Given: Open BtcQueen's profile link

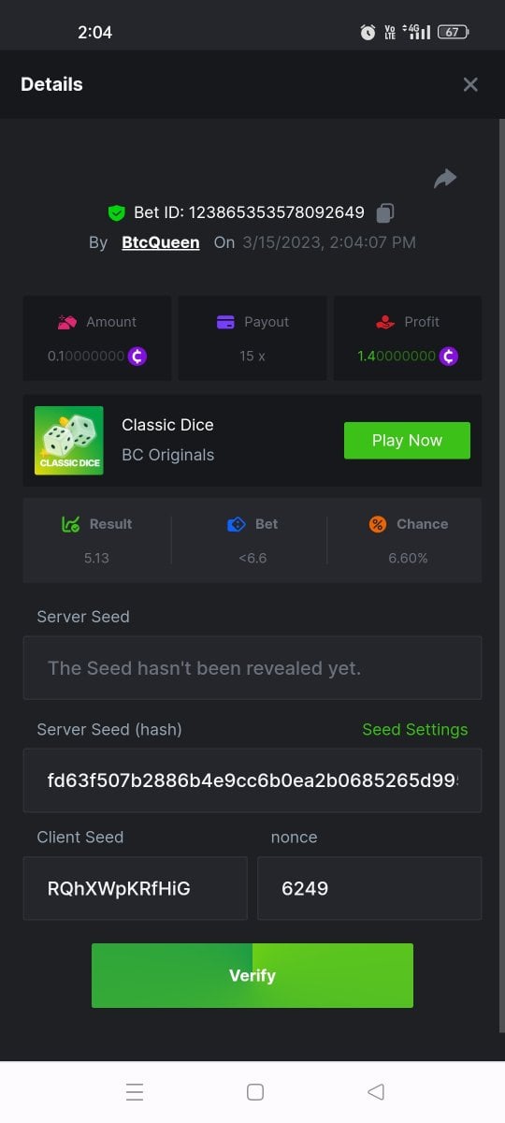Looking at the screenshot, I should click(x=161, y=242).
